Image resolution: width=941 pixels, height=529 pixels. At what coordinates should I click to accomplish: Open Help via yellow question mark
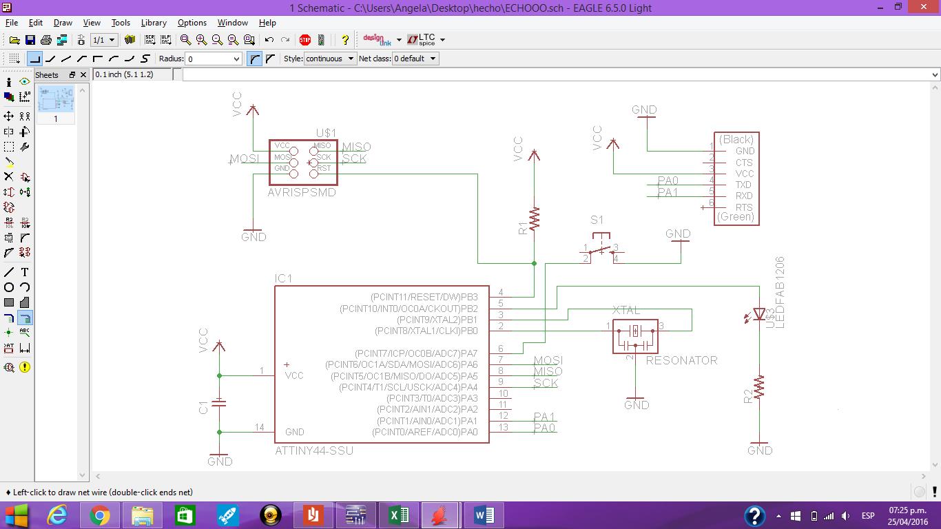click(x=345, y=40)
